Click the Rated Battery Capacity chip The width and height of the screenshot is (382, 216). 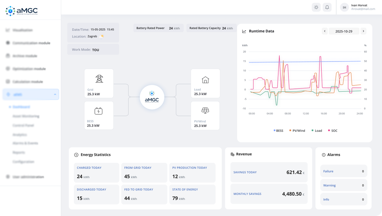[x=211, y=28]
